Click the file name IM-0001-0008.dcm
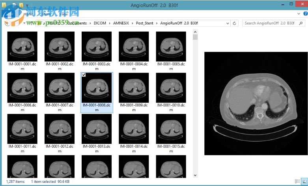Image resolution: width=308 pixels, height=186 pixels. point(97,108)
